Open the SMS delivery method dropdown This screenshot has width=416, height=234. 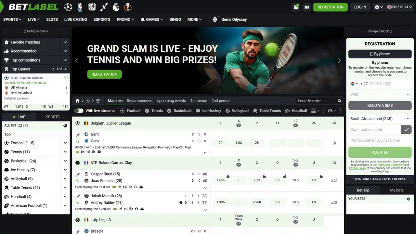pyautogui.click(x=380, y=95)
